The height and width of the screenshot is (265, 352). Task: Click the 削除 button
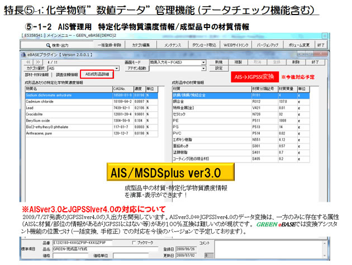(x=296, y=62)
